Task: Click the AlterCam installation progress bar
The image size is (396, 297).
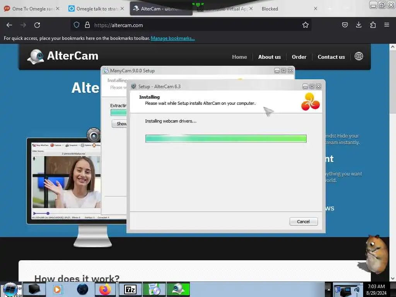Action: (226, 138)
